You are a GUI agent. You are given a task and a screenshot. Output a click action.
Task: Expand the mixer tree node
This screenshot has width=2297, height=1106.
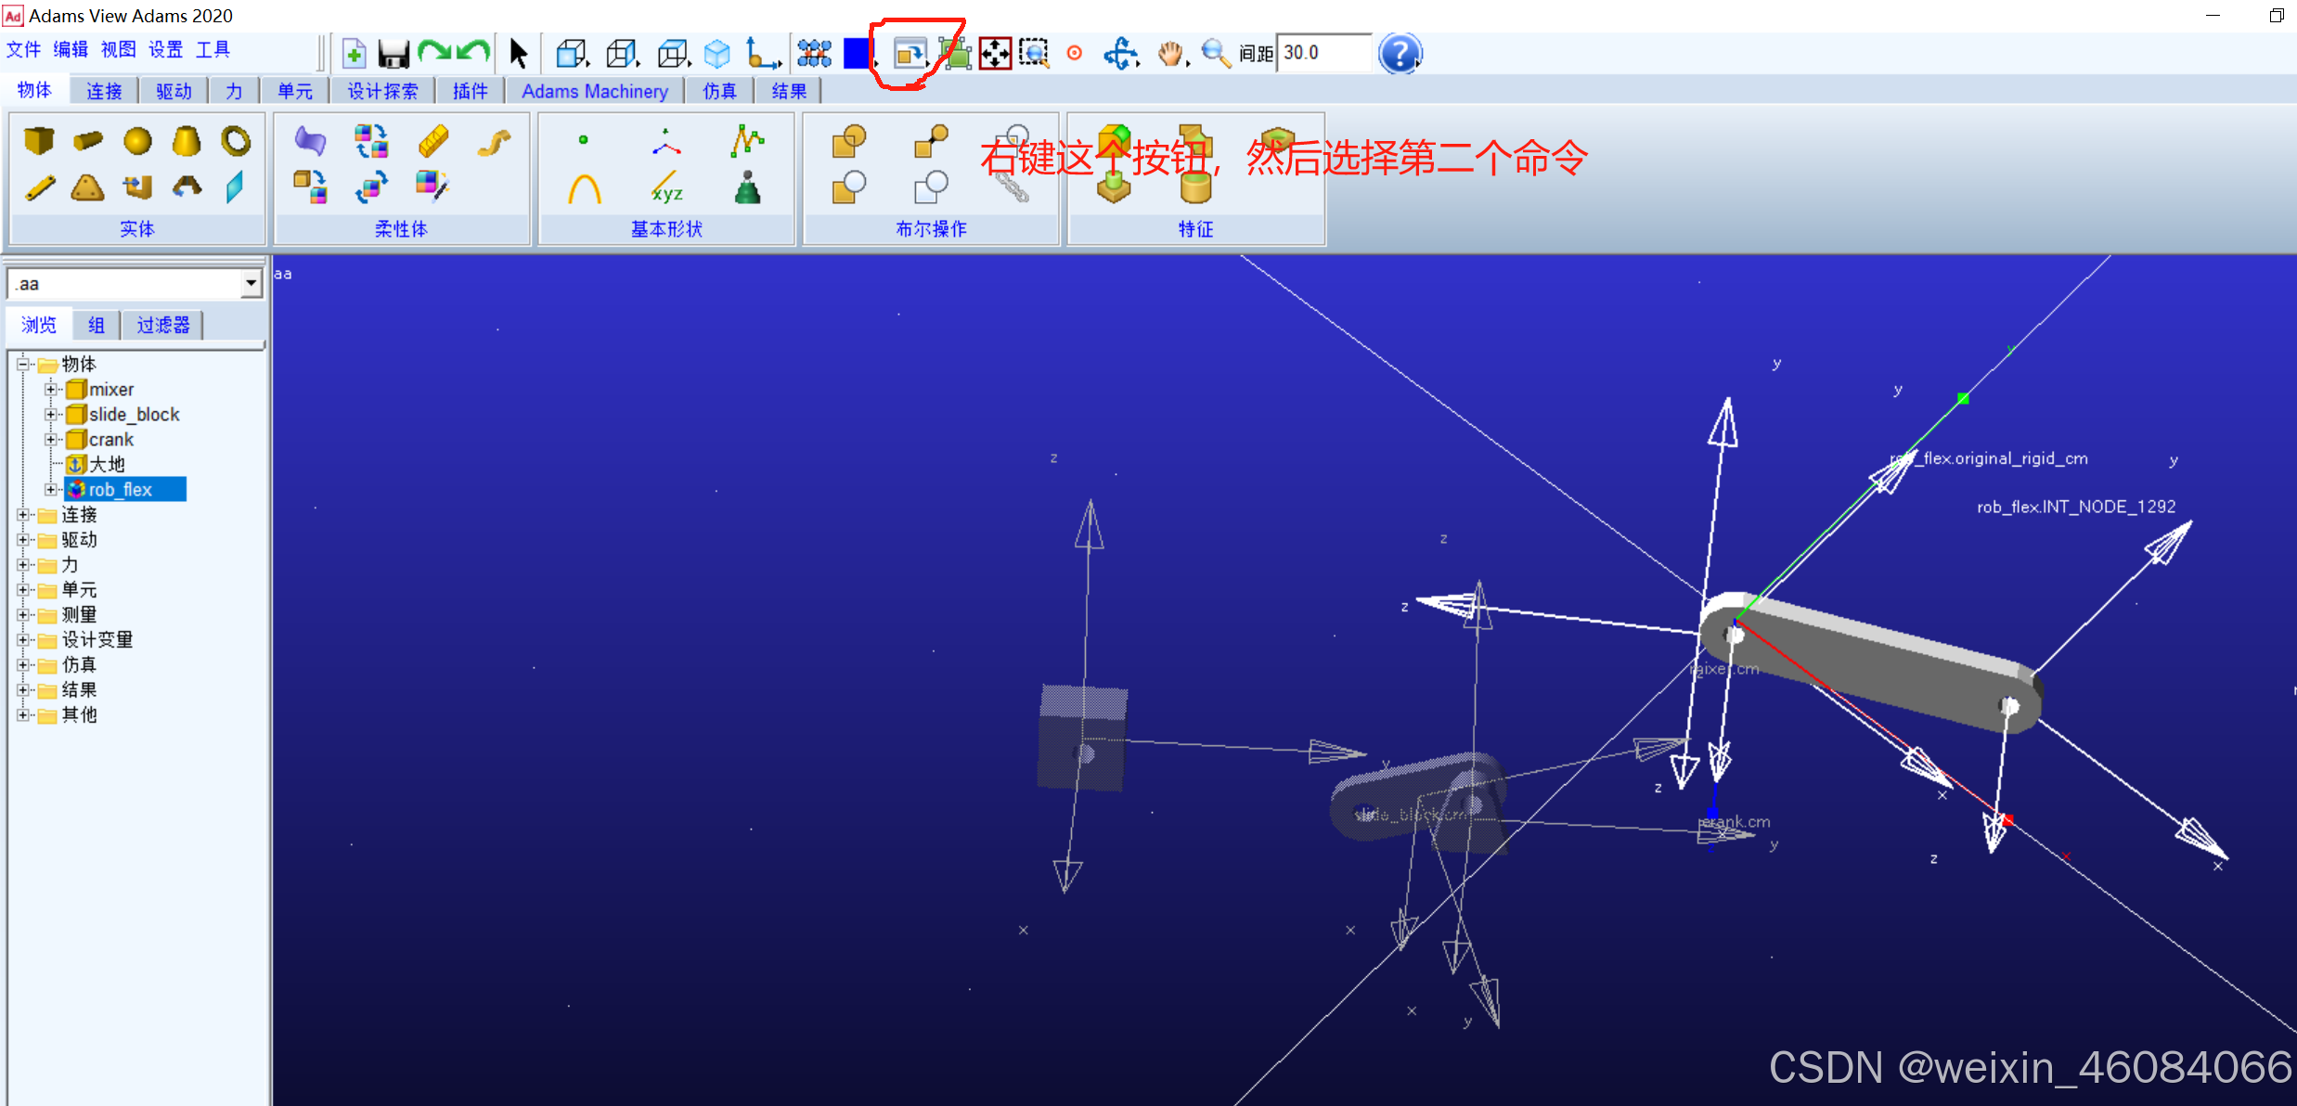[51, 390]
